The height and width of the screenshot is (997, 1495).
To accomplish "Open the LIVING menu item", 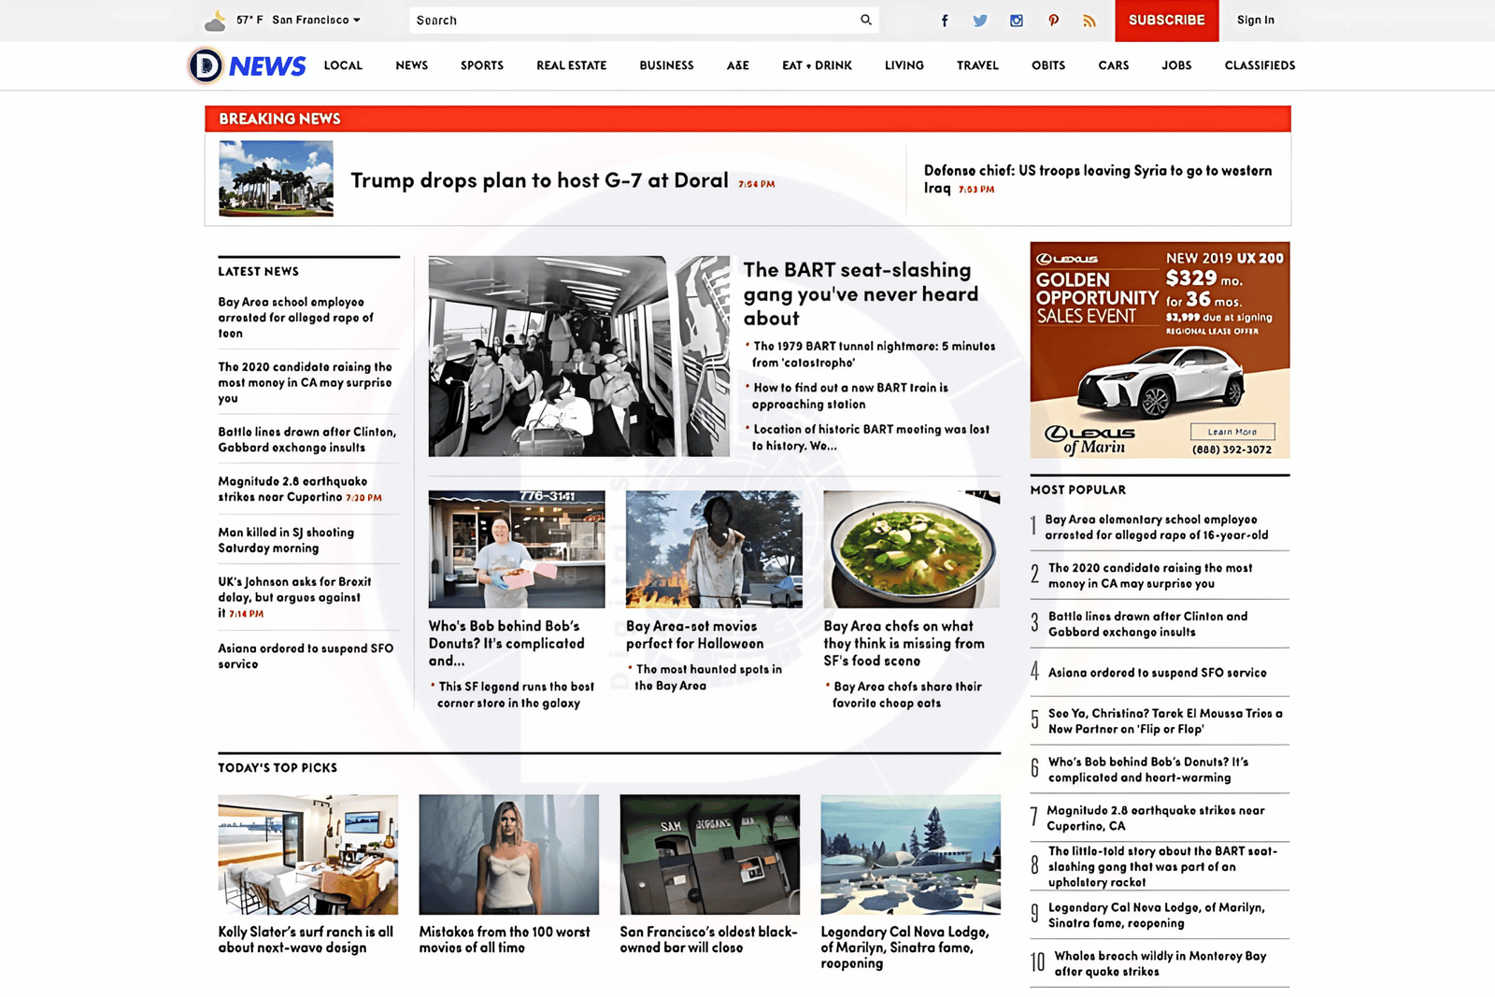I will point(904,65).
